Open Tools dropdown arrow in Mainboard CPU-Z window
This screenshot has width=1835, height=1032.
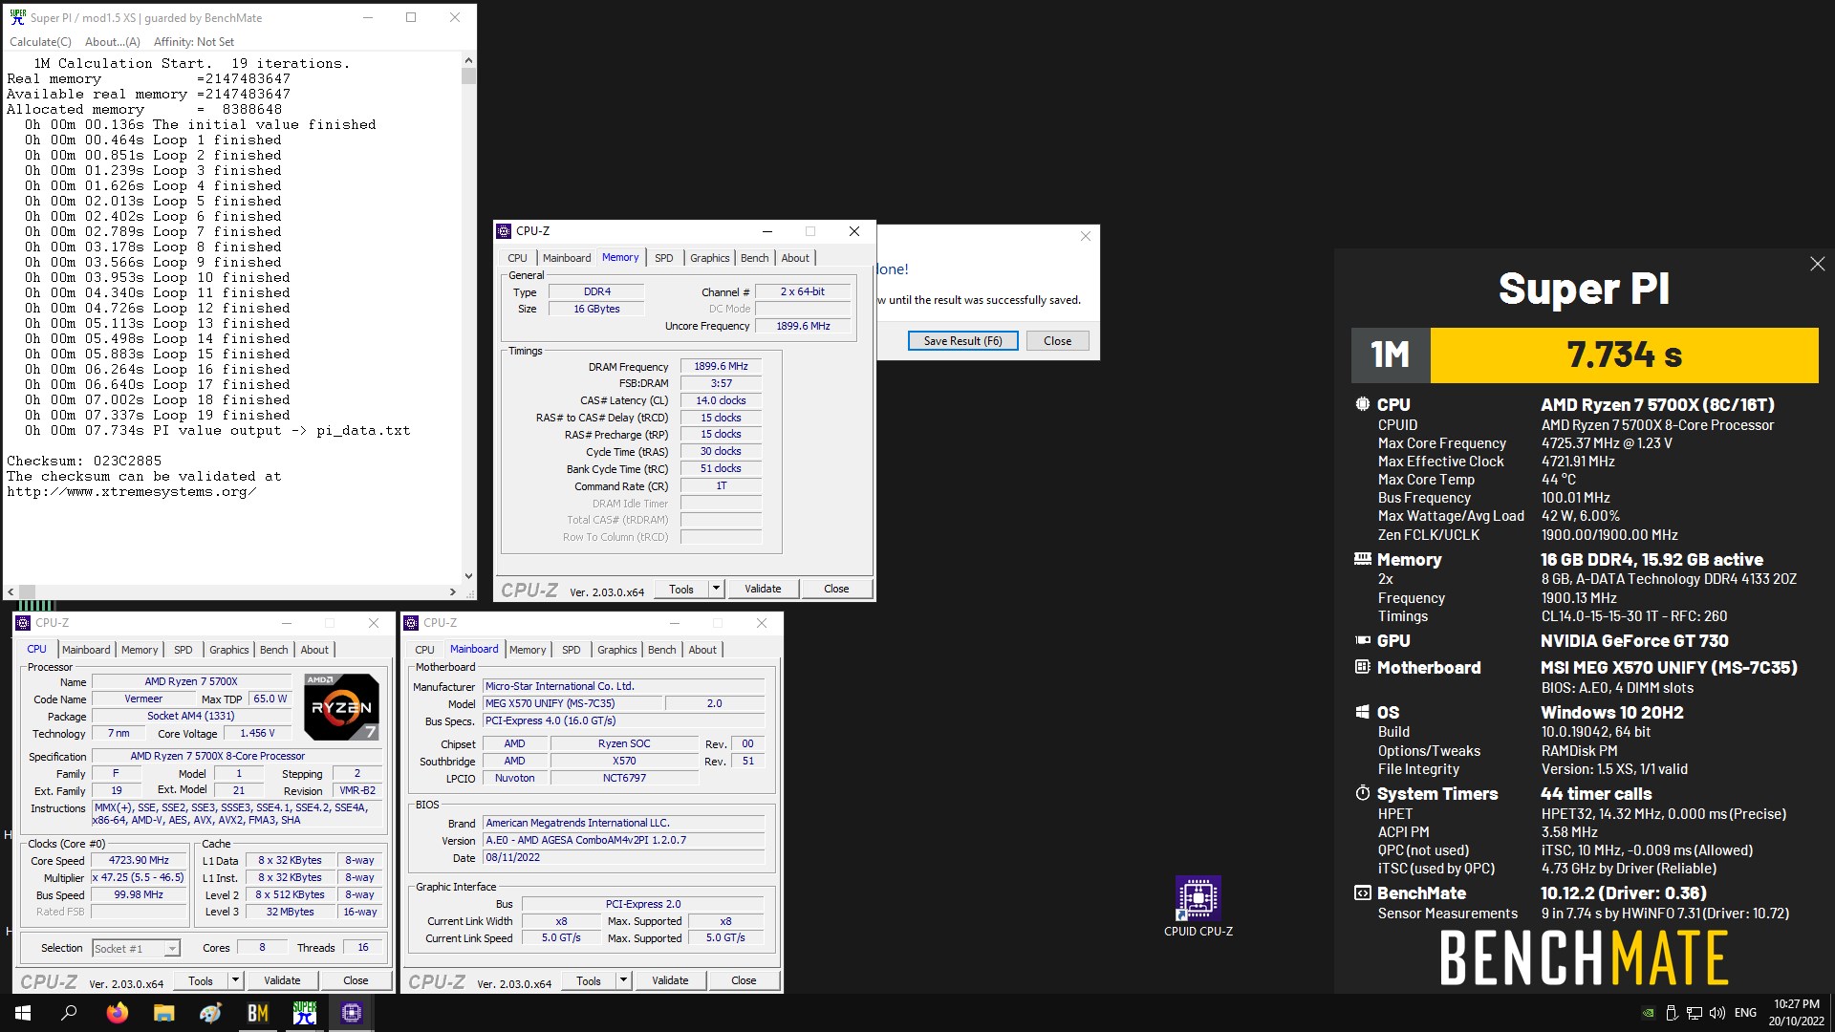[623, 980]
